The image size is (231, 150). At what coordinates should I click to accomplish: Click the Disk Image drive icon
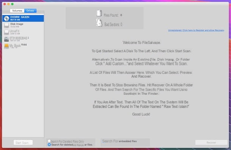point(6,25)
